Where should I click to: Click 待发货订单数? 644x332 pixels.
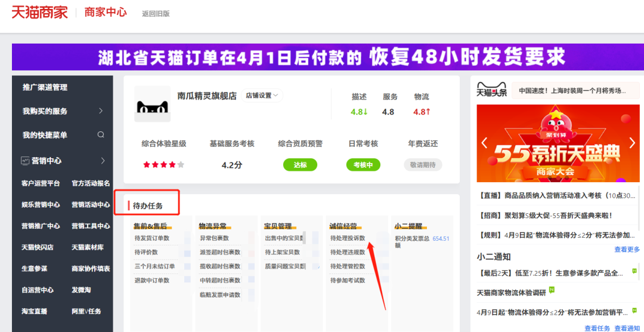click(152, 238)
